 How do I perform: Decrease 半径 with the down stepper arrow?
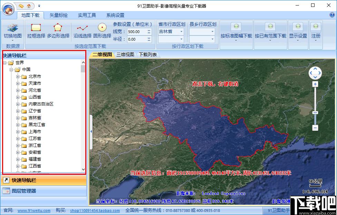149,41
